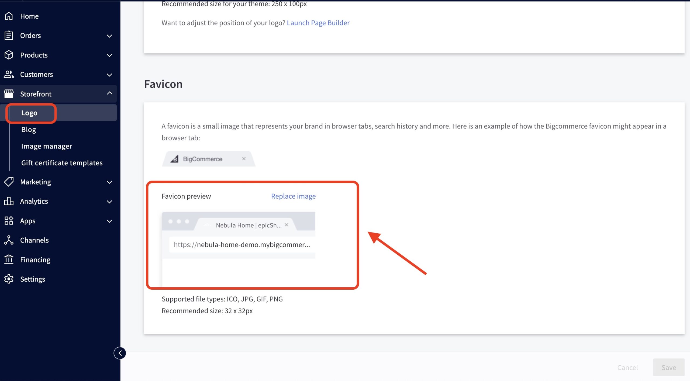Collapse the Storefront section chevron

(x=109, y=93)
